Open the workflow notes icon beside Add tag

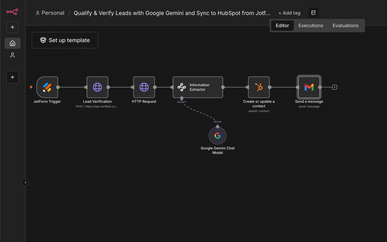point(313,12)
